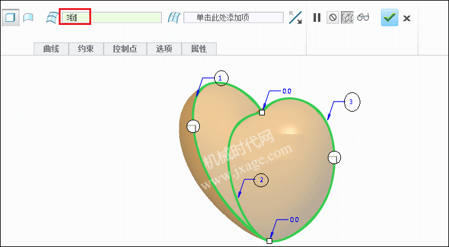Image resolution: width=449 pixels, height=247 pixels.
Task: Confirm the feature with the green checkmark
Action: click(x=390, y=17)
